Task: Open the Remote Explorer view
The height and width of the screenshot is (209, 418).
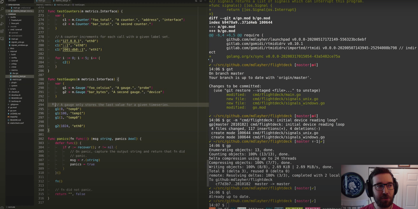Action: coord(2,39)
